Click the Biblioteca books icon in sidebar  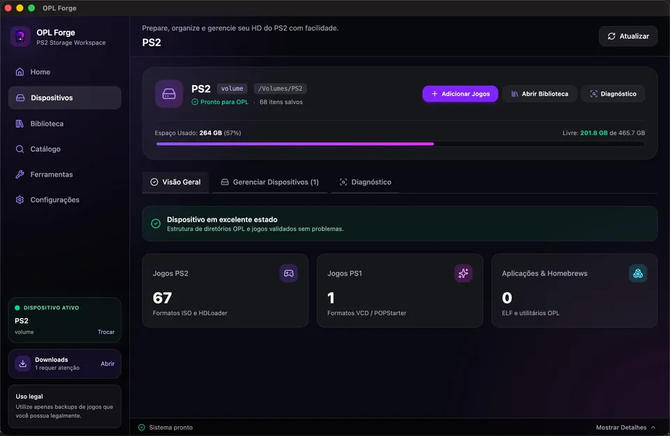pyautogui.click(x=20, y=123)
